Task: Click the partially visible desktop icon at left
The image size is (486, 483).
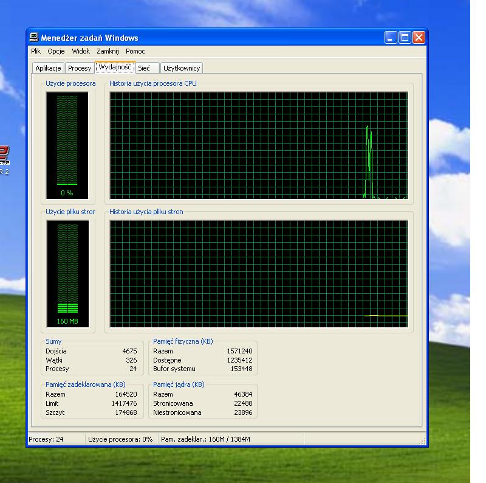Action: click(x=4, y=159)
